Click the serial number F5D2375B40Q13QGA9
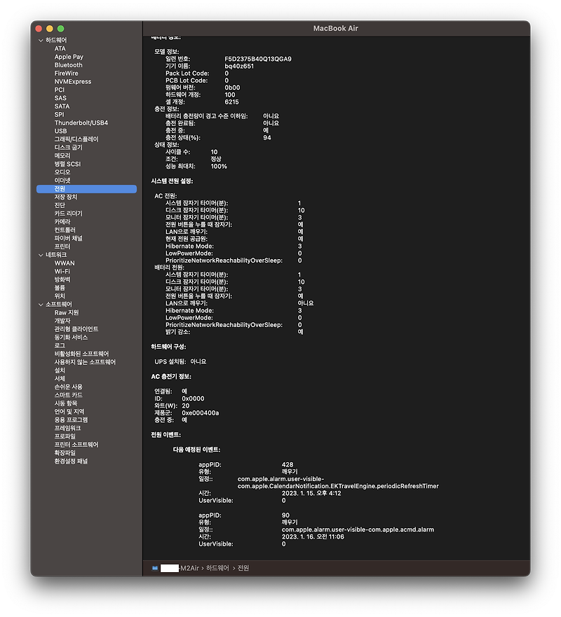This screenshot has height=617, width=561. pyautogui.click(x=258, y=59)
